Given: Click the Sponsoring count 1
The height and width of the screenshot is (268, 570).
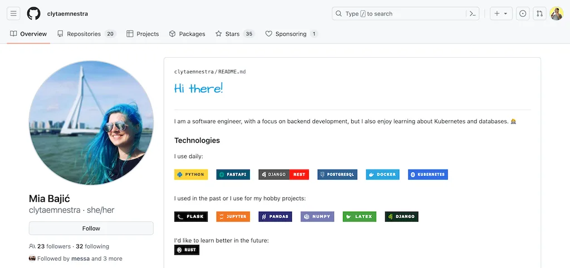Looking at the screenshot, I should (314, 34).
